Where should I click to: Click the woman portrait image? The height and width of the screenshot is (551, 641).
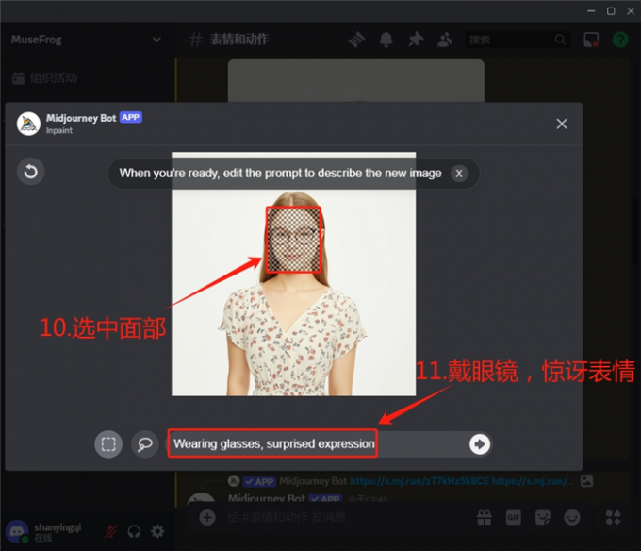click(x=293, y=274)
